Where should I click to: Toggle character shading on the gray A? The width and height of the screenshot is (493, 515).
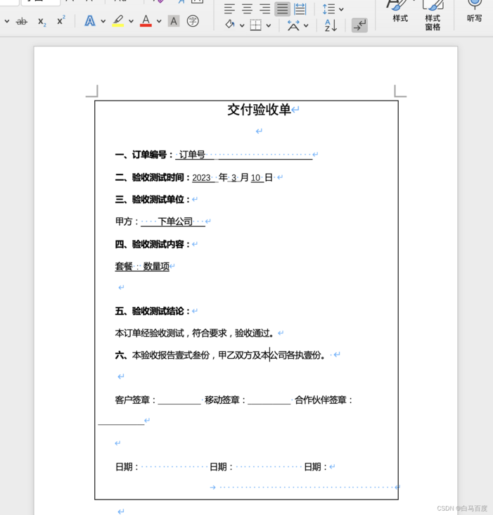(174, 21)
